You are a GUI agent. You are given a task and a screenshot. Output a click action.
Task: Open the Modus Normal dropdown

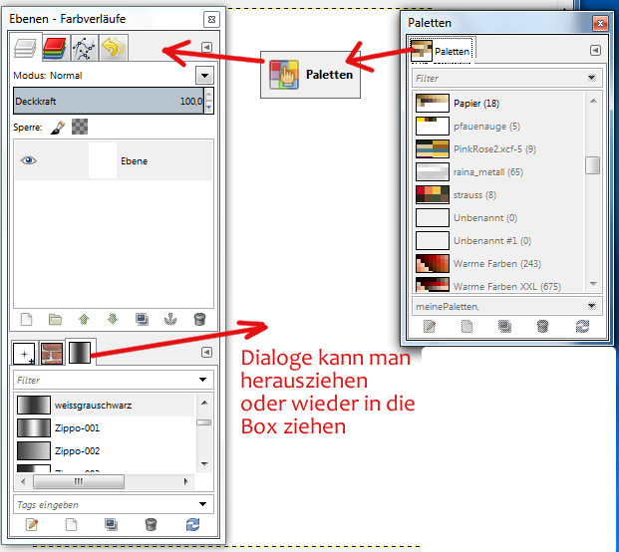pyautogui.click(x=204, y=76)
